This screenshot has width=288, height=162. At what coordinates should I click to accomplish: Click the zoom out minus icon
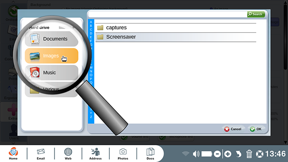[x=217, y=154]
